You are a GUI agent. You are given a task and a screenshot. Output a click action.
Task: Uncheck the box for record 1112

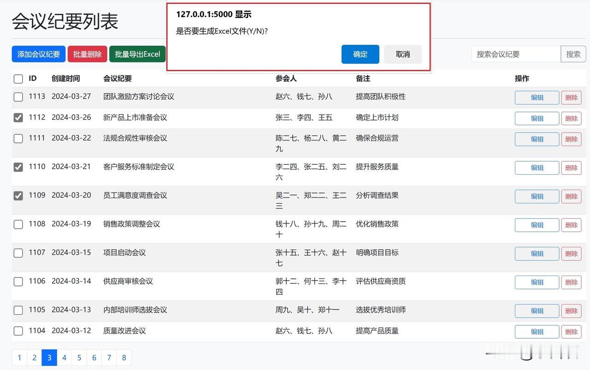(18, 117)
